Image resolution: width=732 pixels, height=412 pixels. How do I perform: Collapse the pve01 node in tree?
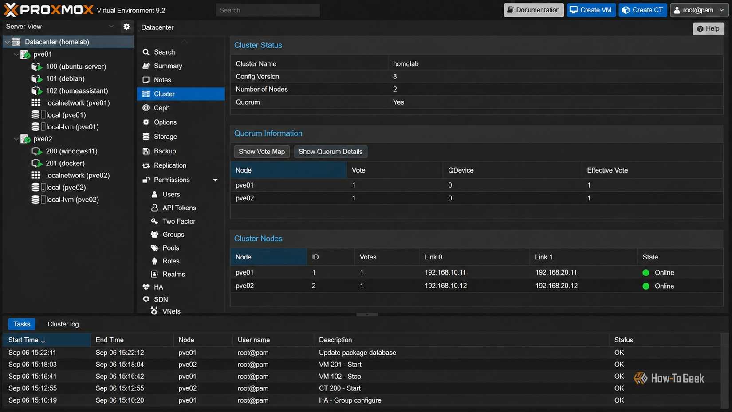16,55
